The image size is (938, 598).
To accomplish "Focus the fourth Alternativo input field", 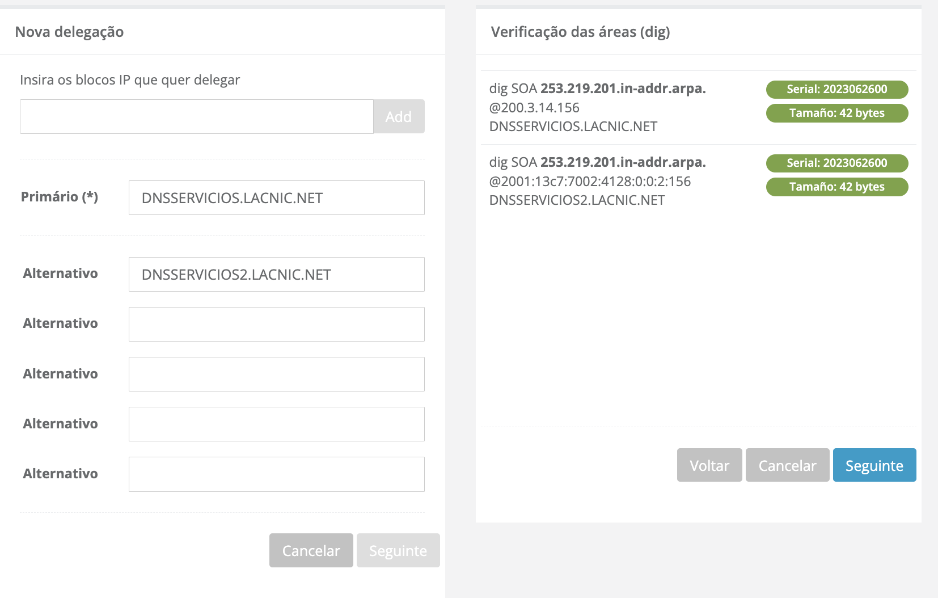I will (276, 424).
